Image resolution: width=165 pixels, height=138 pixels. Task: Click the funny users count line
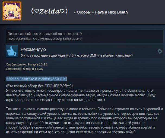[45, 39]
